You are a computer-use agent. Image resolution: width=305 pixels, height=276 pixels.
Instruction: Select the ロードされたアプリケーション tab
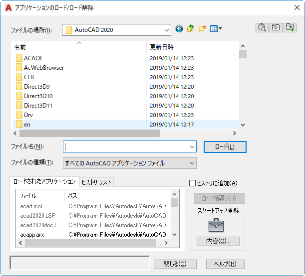click(x=44, y=181)
